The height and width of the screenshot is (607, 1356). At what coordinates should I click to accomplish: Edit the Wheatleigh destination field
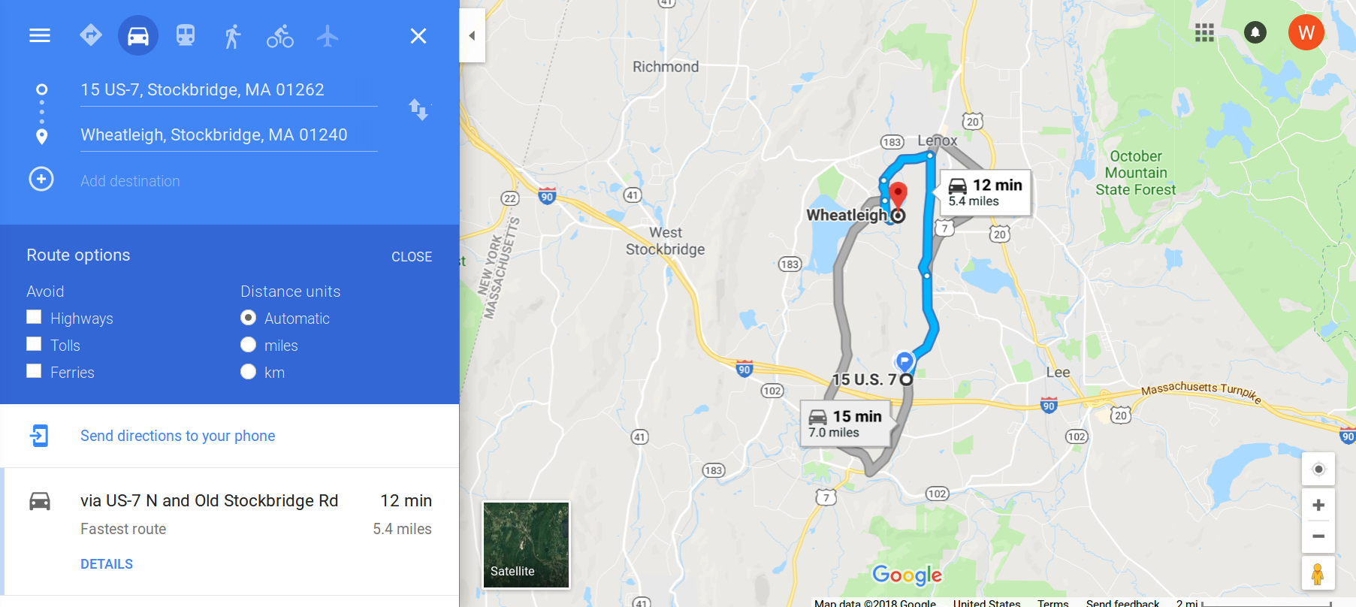pyautogui.click(x=229, y=135)
